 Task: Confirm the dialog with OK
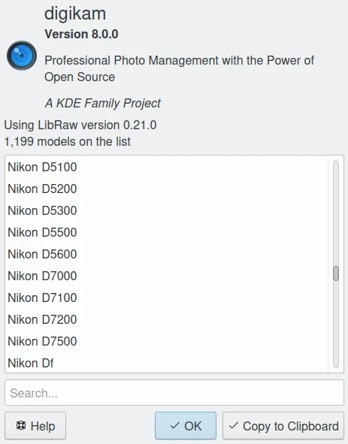tap(186, 426)
